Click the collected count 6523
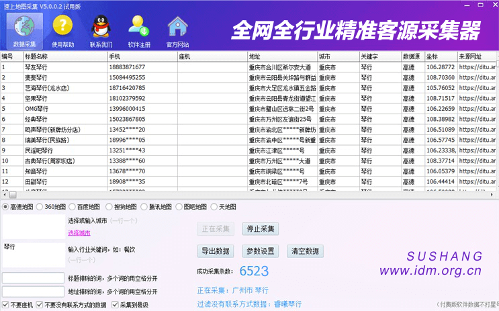Viewport: 499px width, 311px height. [x=254, y=271]
